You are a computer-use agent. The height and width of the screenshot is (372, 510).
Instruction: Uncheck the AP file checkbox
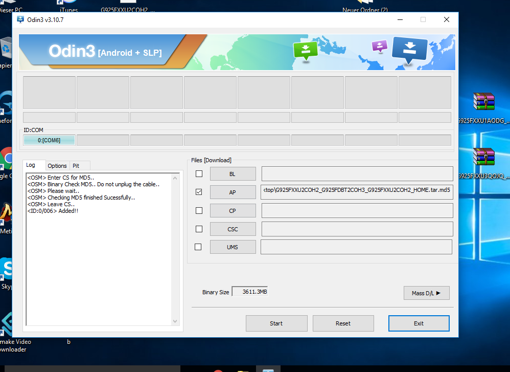click(x=199, y=192)
